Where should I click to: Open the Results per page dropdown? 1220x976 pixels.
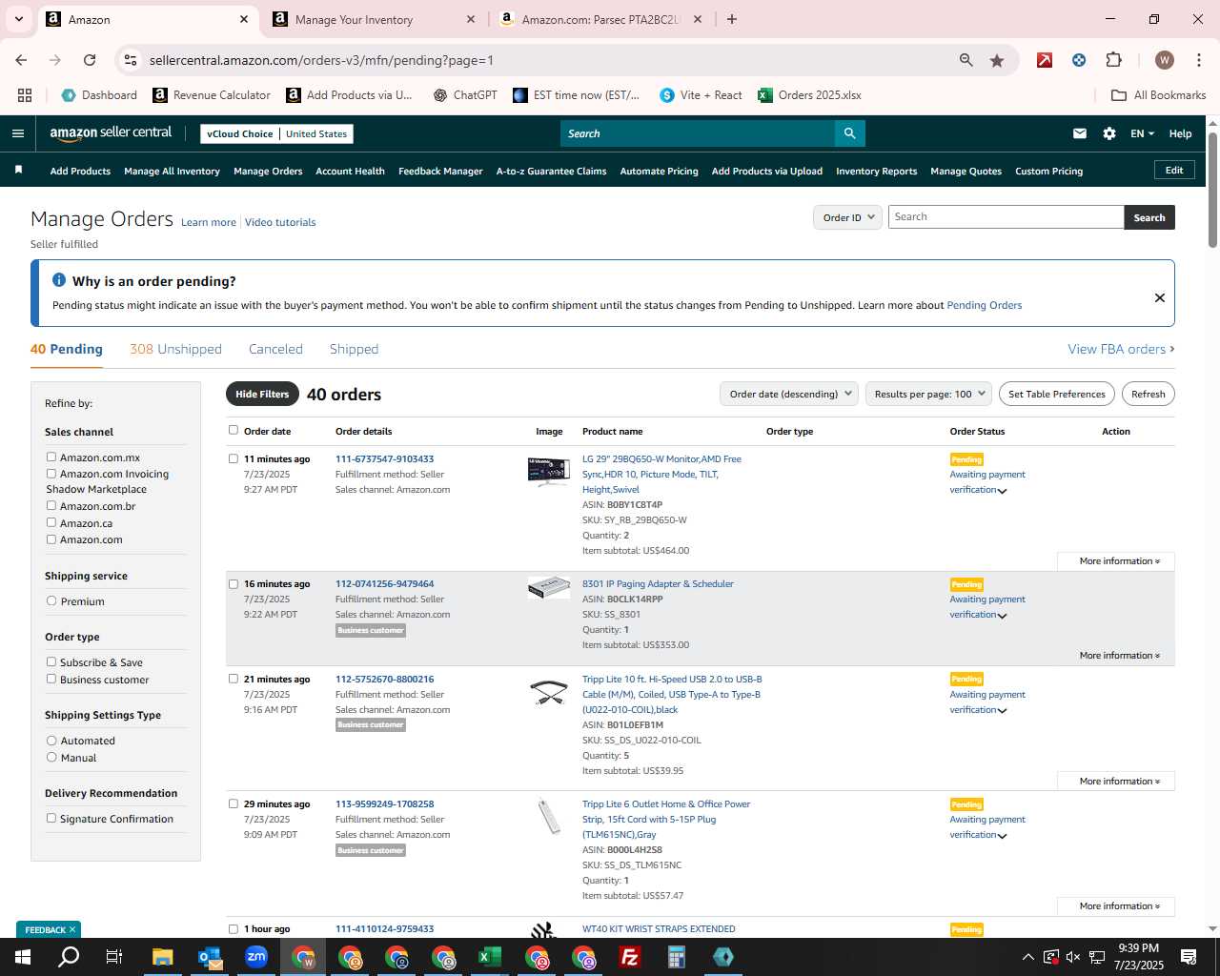tap(929, 394)
